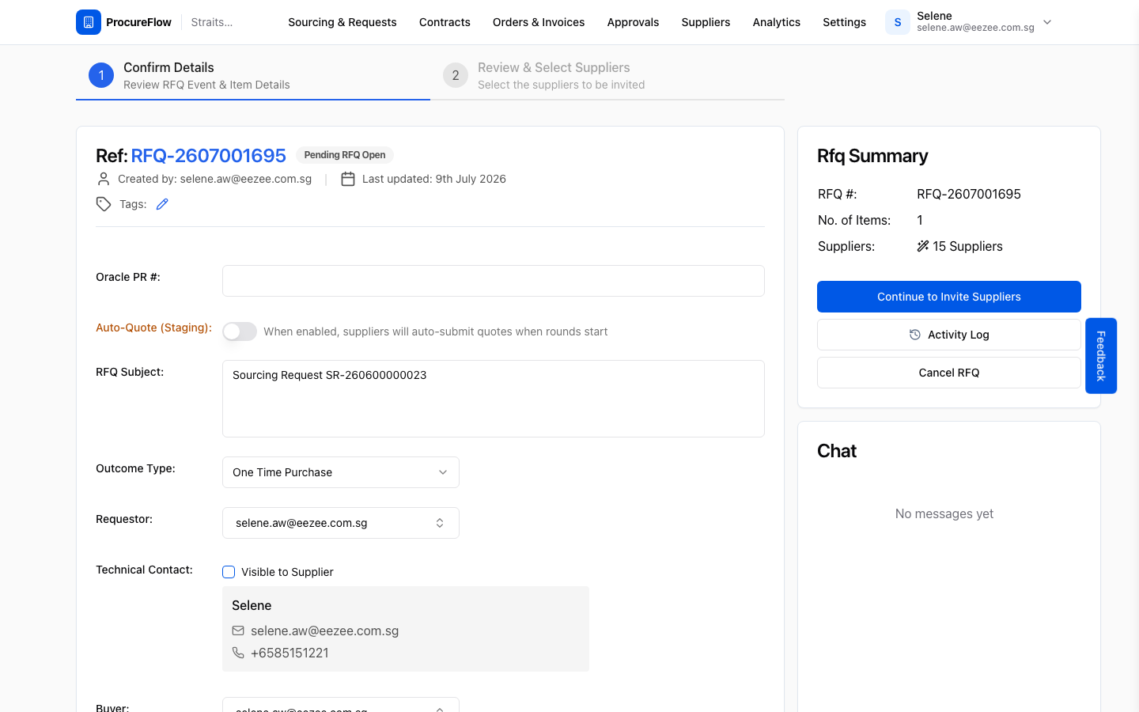Image resolution: width=1139 pixels, height=712 pixels.
Task: Click the phone number +6585151221
Action: [289, 653]
